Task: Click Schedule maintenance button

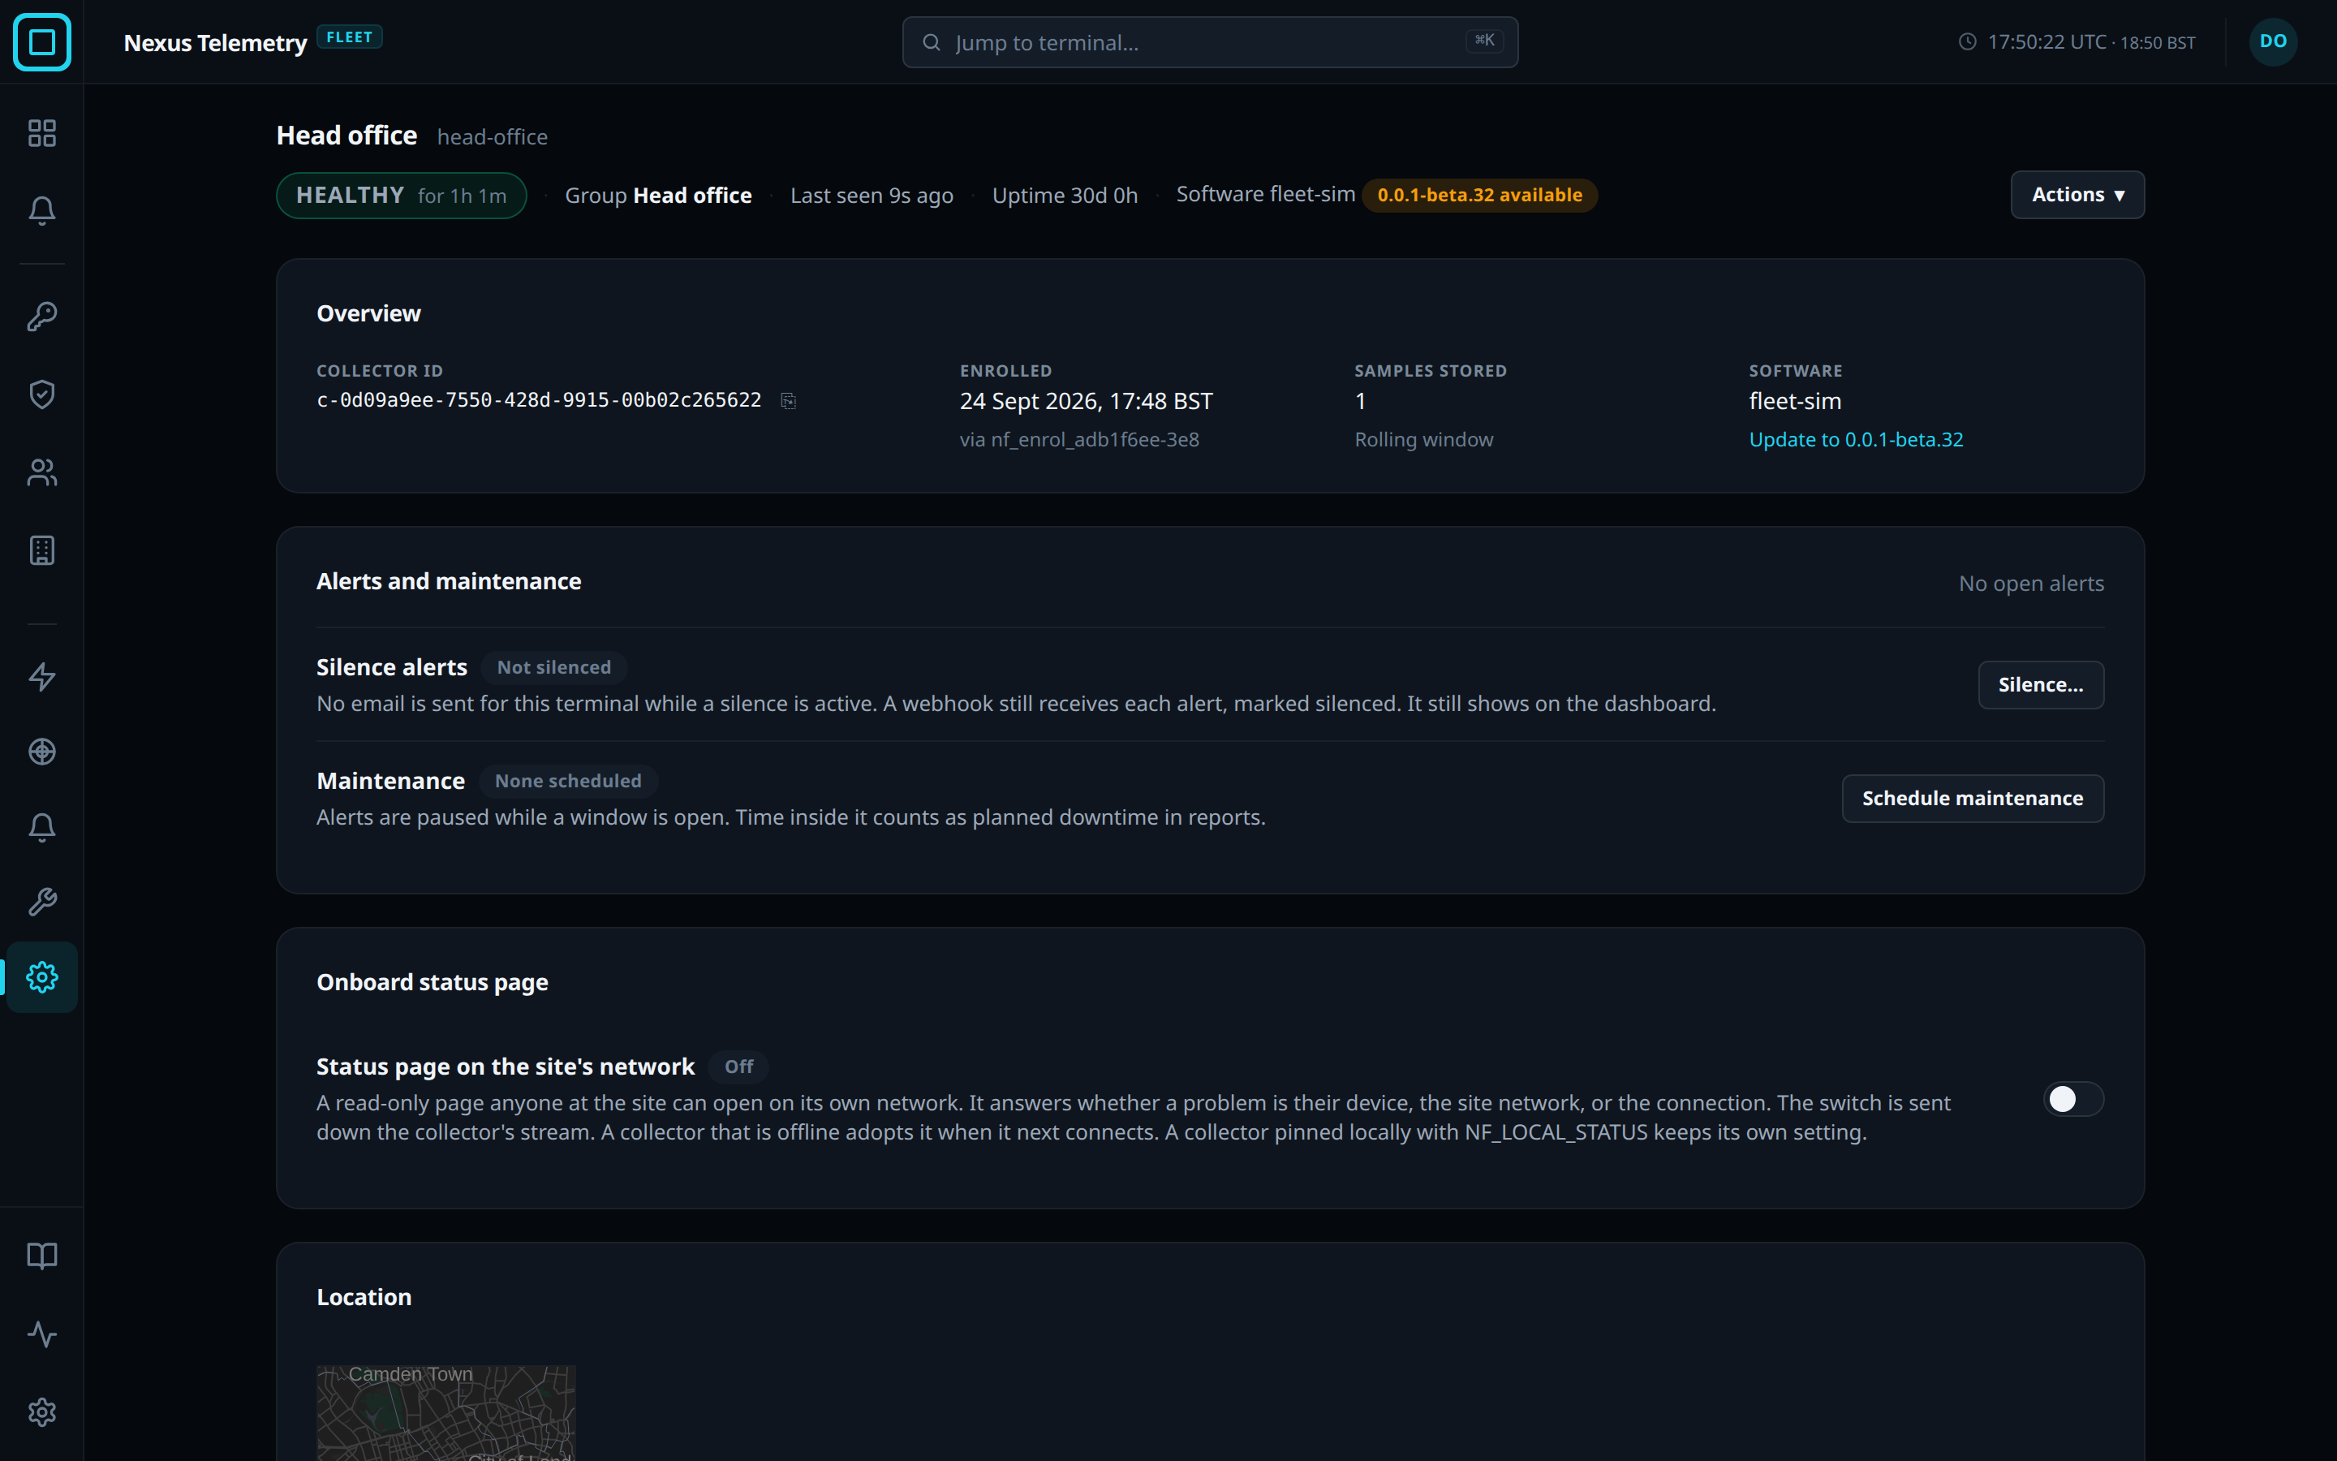Action: [1972, 799]
